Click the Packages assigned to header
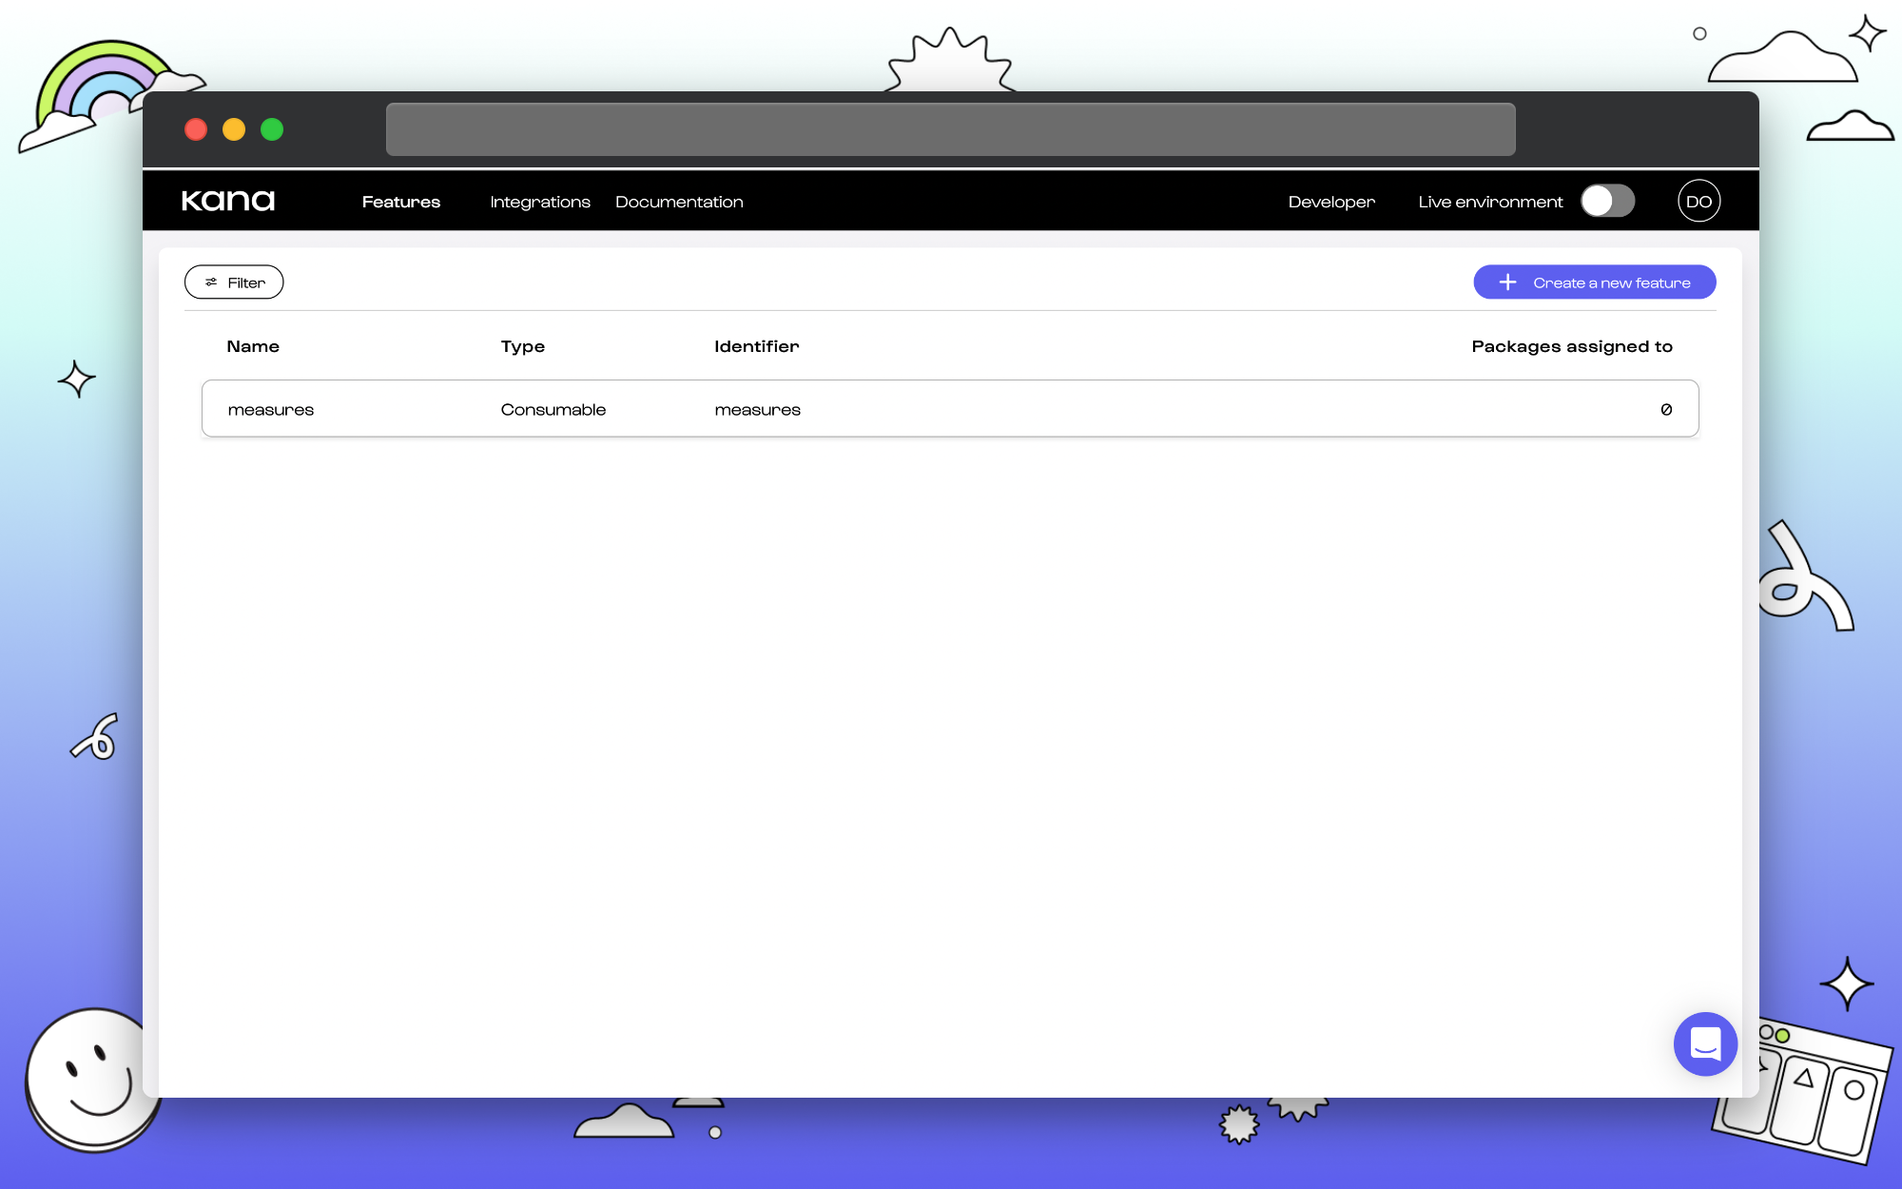This screenshot has width=1902, height=1189. [x=1571, y=346]
